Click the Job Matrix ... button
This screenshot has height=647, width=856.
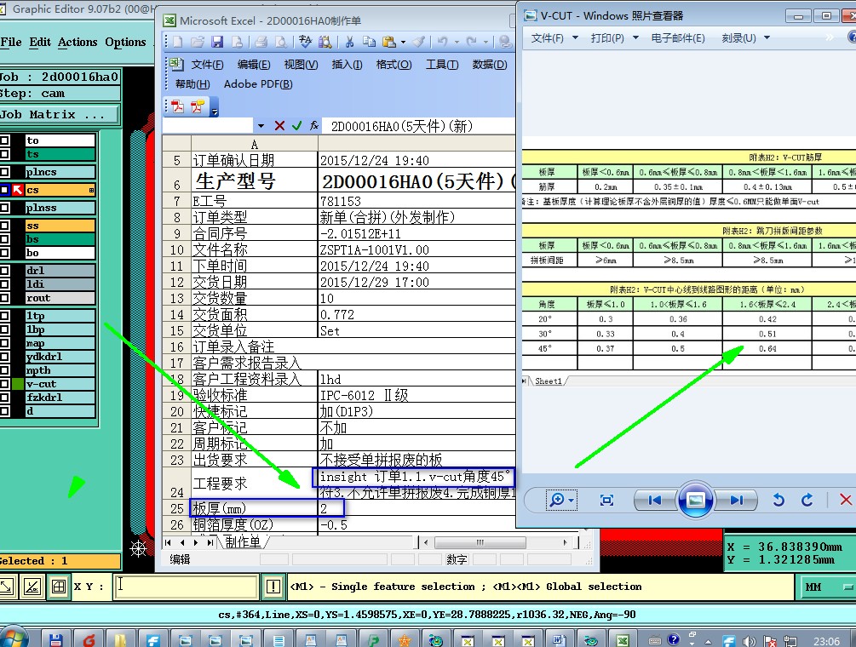click(x=58, y=115)
